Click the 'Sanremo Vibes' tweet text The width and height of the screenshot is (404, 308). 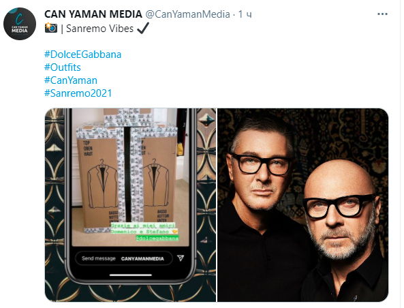coord(99,29)
